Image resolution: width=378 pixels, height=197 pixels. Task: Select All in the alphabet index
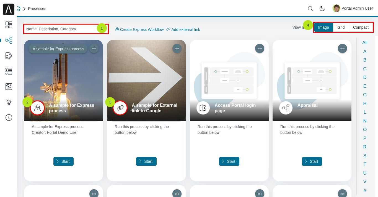(x=365, y=43)
